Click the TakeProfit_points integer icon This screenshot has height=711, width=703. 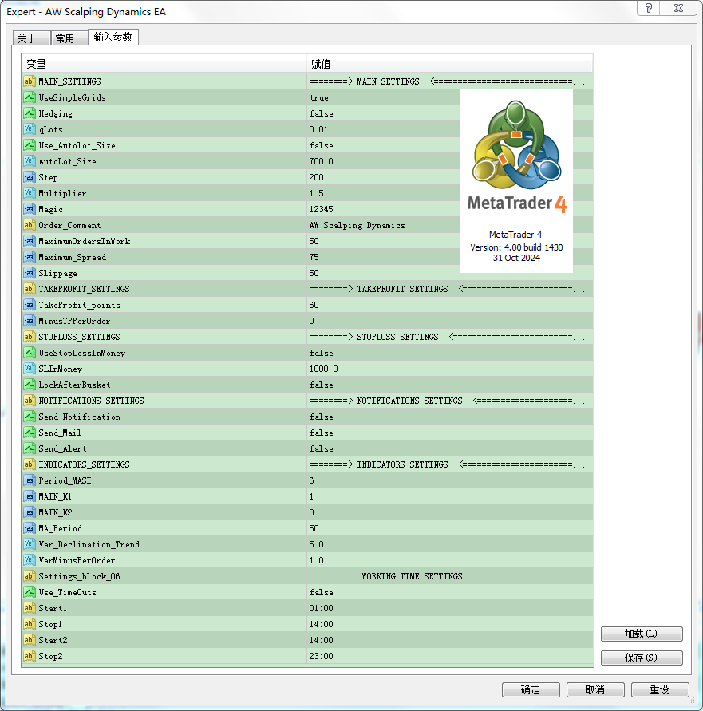29,305
